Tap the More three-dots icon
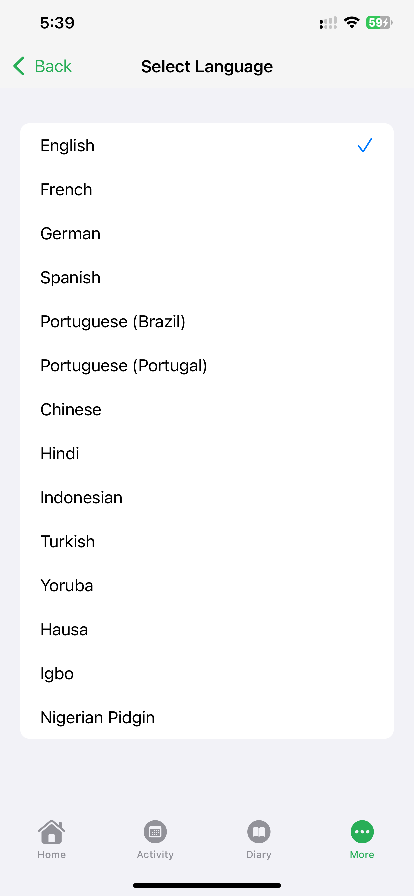Image resolution: width=414 pixels, height=896 pixels. click(x=362, y=832)
